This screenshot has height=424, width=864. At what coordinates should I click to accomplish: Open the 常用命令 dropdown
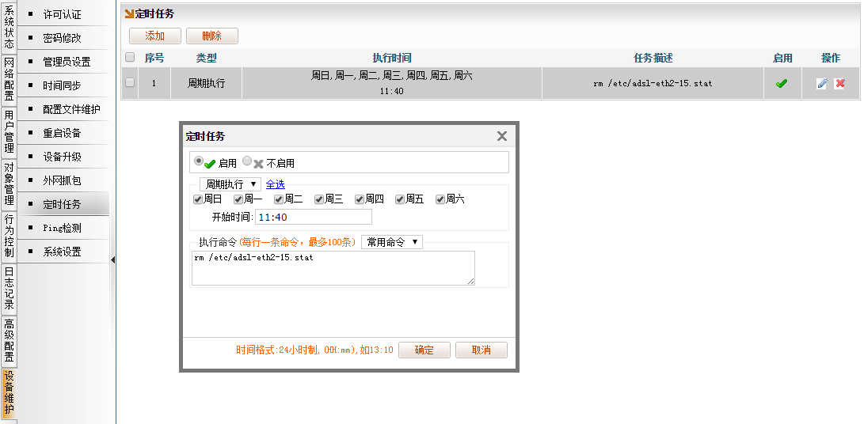point(392,242)
